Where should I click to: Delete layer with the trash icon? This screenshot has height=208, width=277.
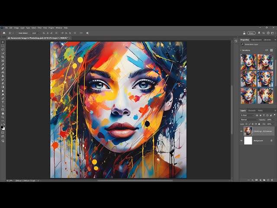272,180
